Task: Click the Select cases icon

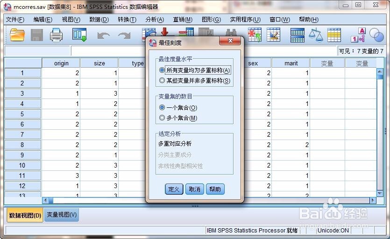Action: click(x=334, y=35)
